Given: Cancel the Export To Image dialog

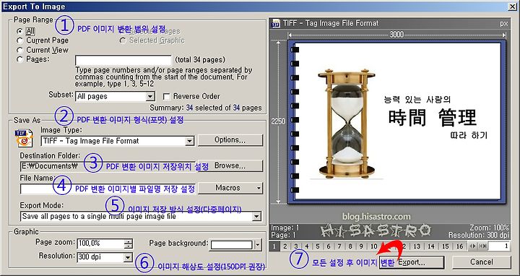Looking at the screenshot, I should pos(482,262).
